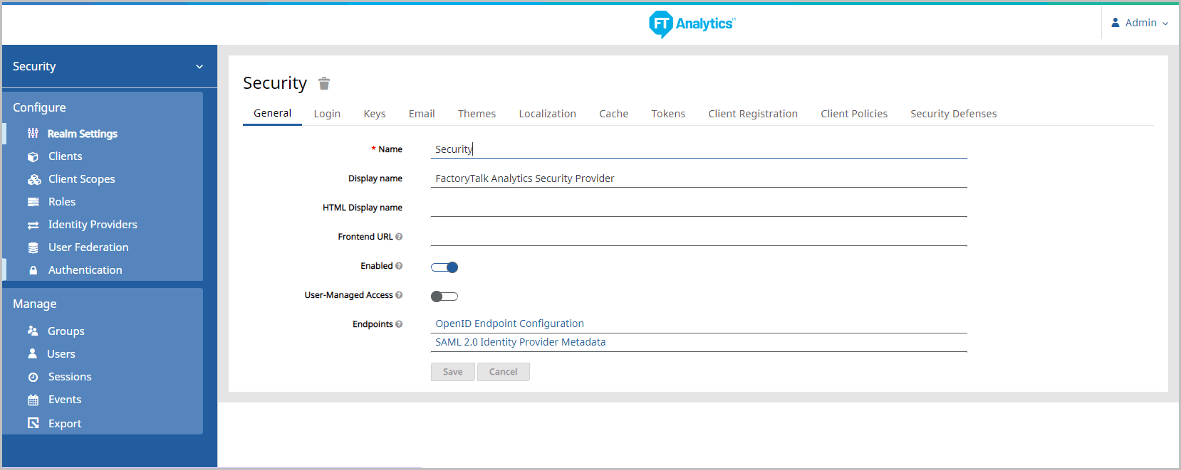Open the Admin user dropdown menu
This screenshot has height=470, width=1181.
(x=1140, y=23)
